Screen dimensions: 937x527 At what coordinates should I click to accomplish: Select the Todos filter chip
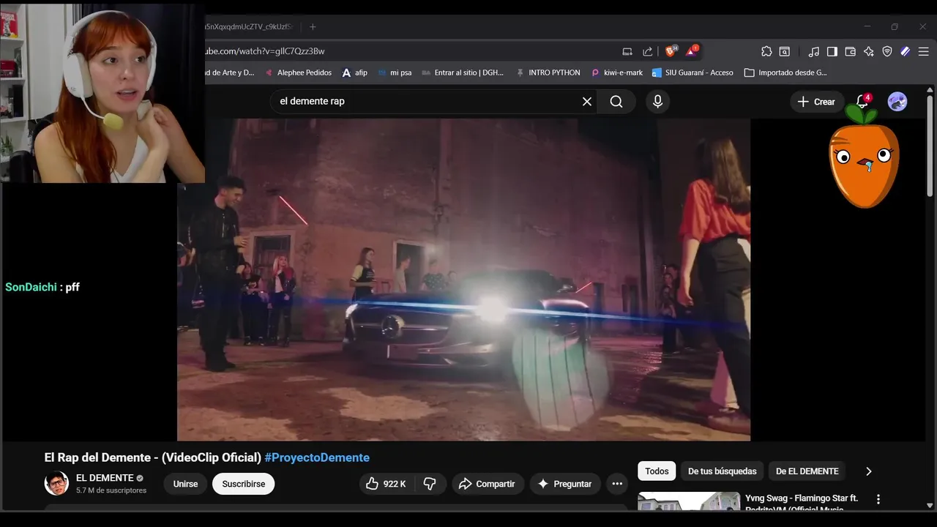click(x=657, y=471)
